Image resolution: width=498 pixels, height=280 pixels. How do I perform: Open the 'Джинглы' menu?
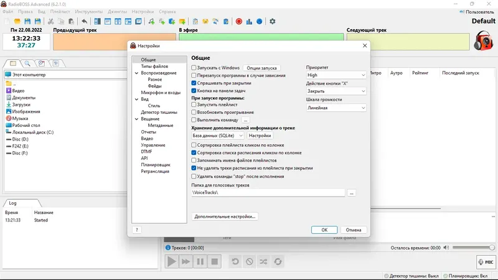117,12
